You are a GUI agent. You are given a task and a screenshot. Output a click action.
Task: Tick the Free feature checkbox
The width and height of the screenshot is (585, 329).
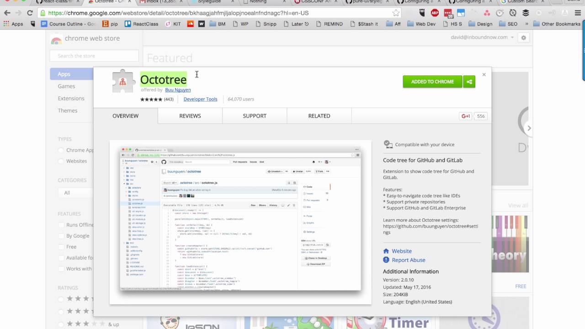coord(61,247)
